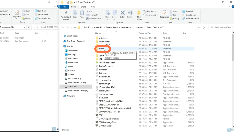
Task: Click search field in left background window
Action: (x=46, y=27)
